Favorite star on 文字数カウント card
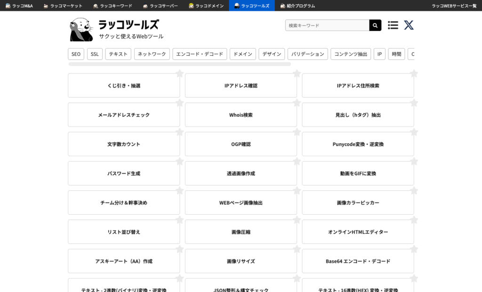 [x=179, y=132]
